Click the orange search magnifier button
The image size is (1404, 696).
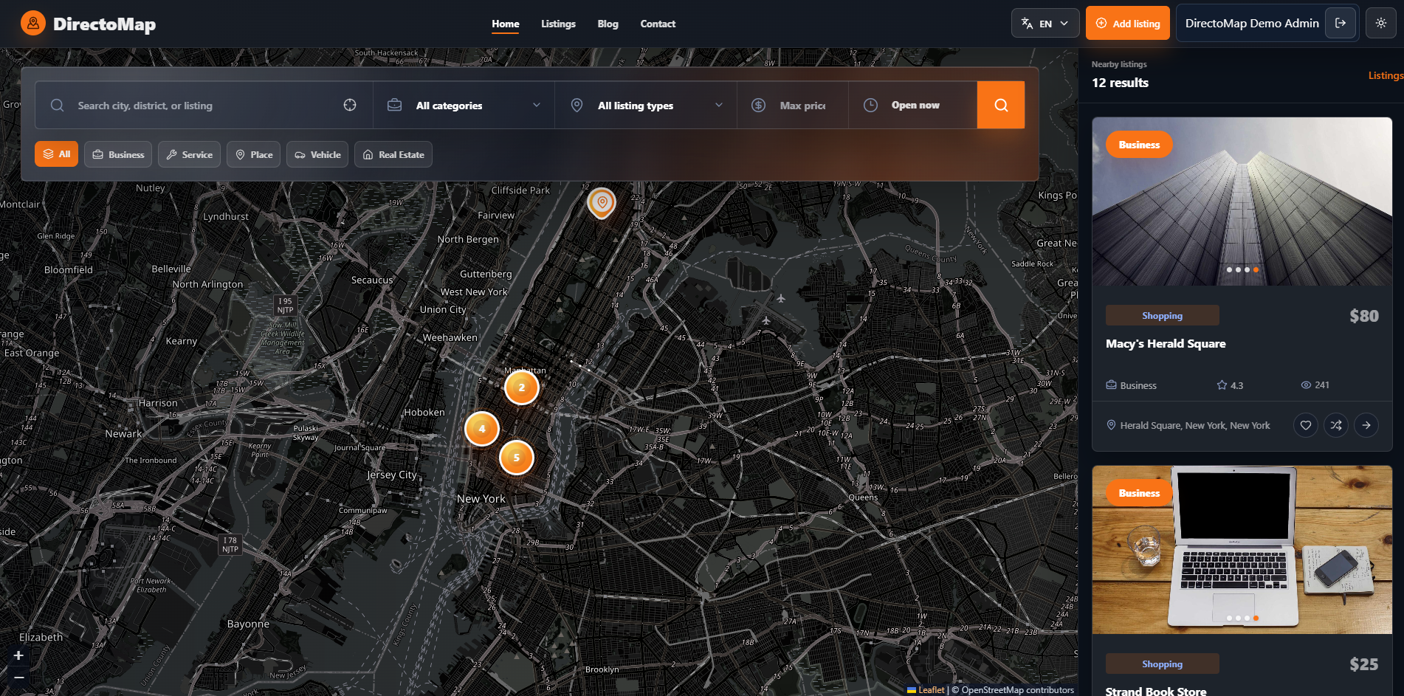pyautogui.click(x=1001, y=105)
